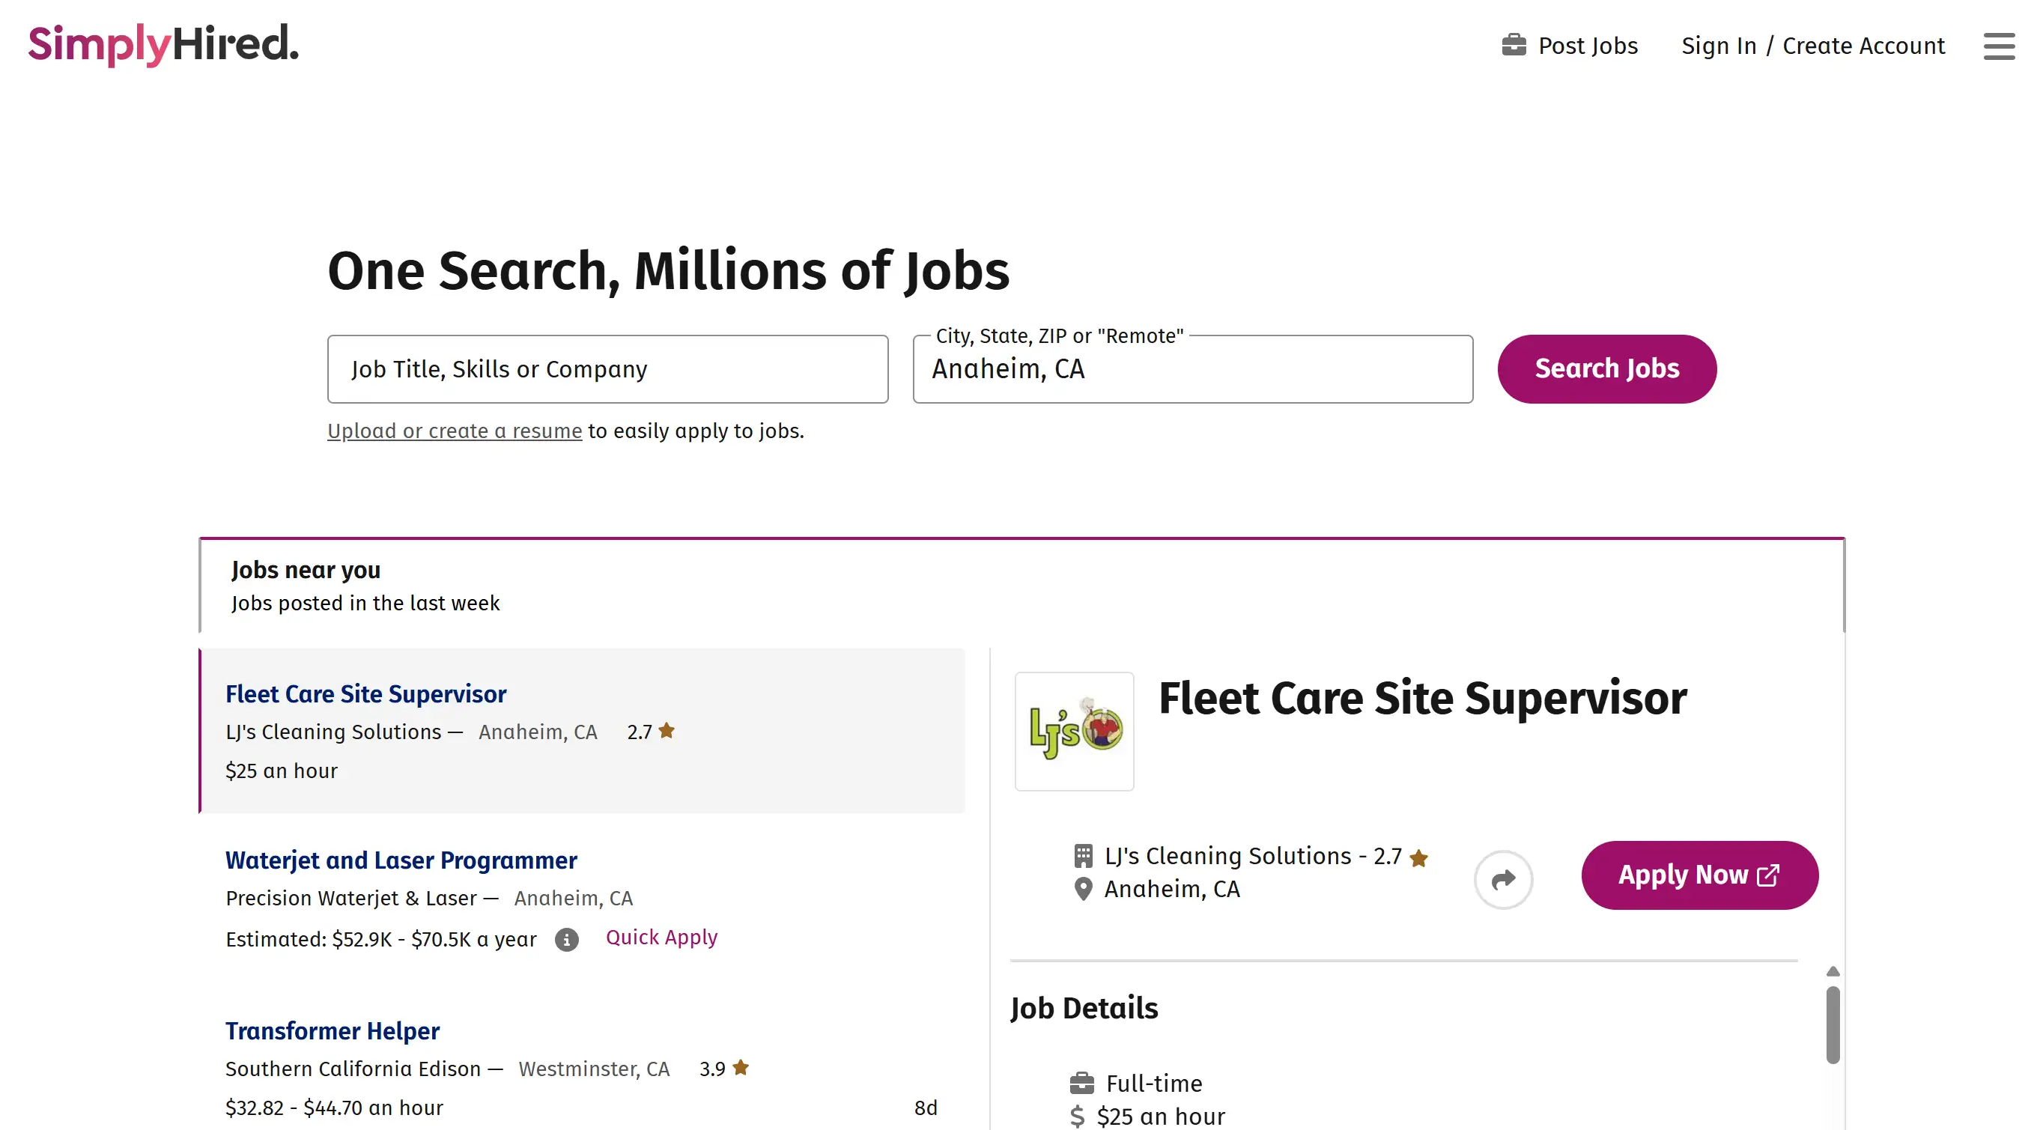The width and height of the screenshot is (2043, 1130).
Task: Open Transformer Helper listing
Action: (x=333, y=1031)
